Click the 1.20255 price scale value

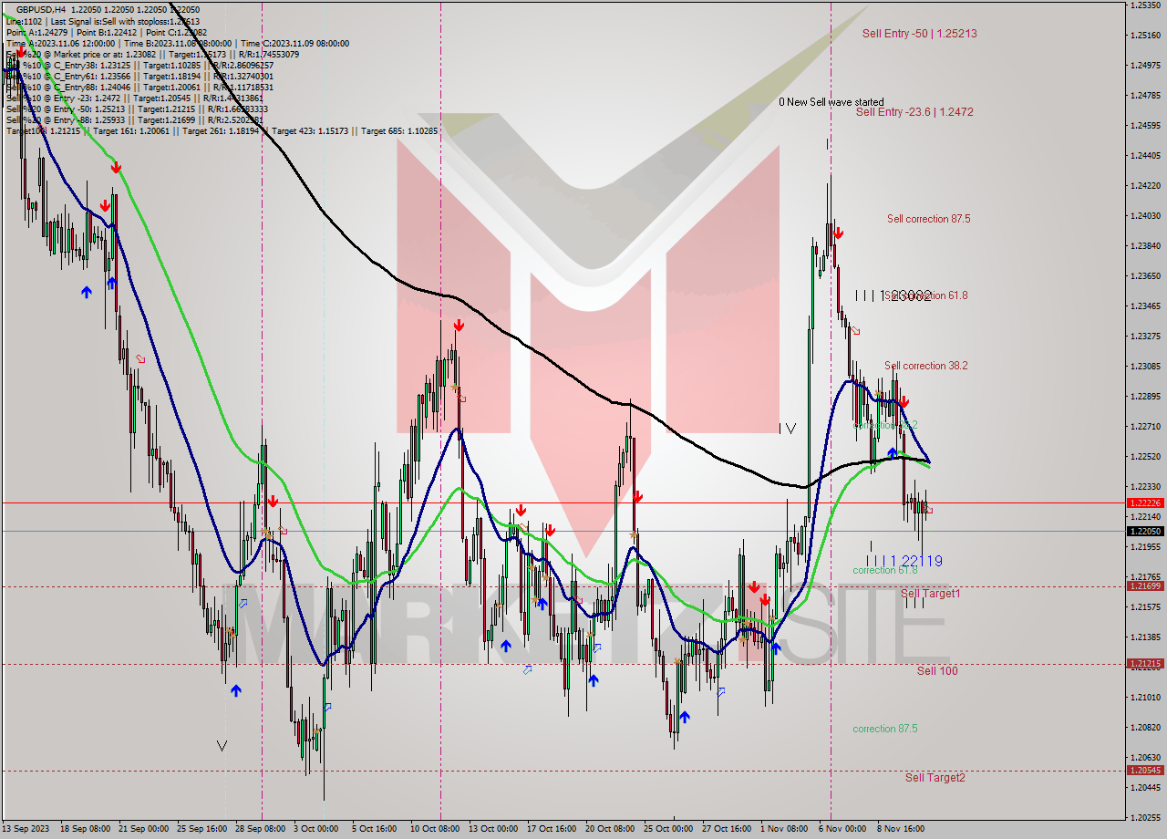[1144, 818]
